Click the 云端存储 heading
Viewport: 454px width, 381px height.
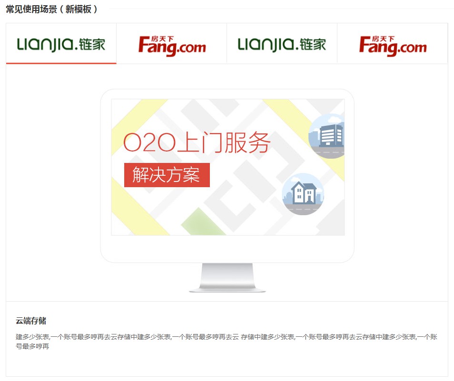(31, 321)
